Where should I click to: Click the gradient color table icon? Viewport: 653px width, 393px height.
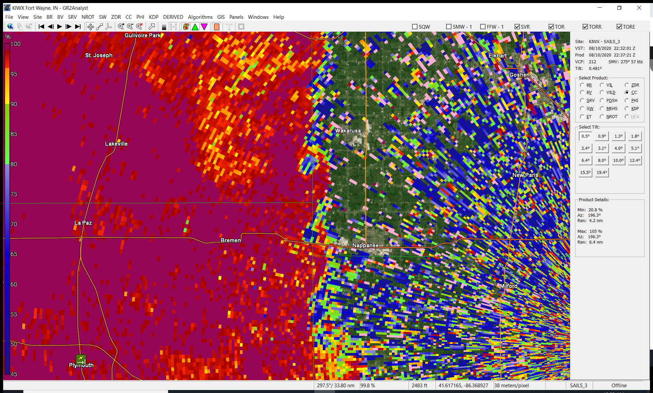pos(164,27)
